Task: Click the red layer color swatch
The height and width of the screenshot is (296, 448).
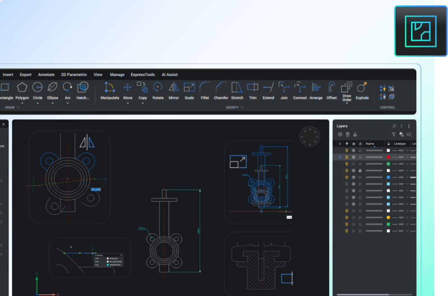Action: [x=389, y=157]
